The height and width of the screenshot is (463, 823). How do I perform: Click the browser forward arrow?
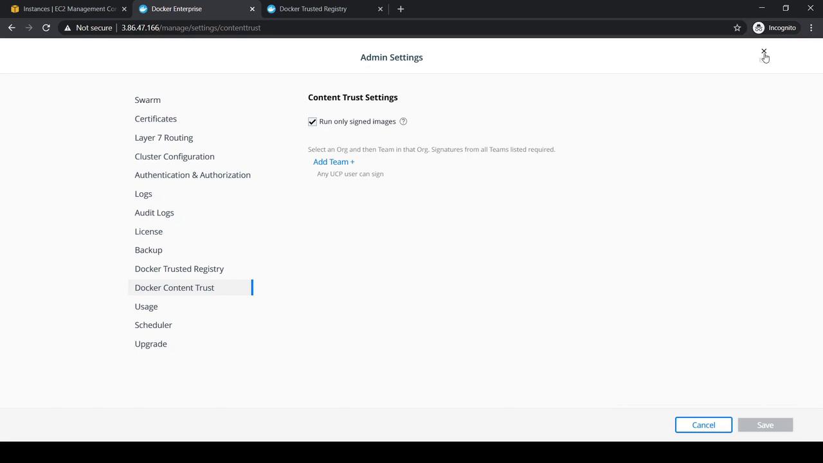(x=29, y=28)
